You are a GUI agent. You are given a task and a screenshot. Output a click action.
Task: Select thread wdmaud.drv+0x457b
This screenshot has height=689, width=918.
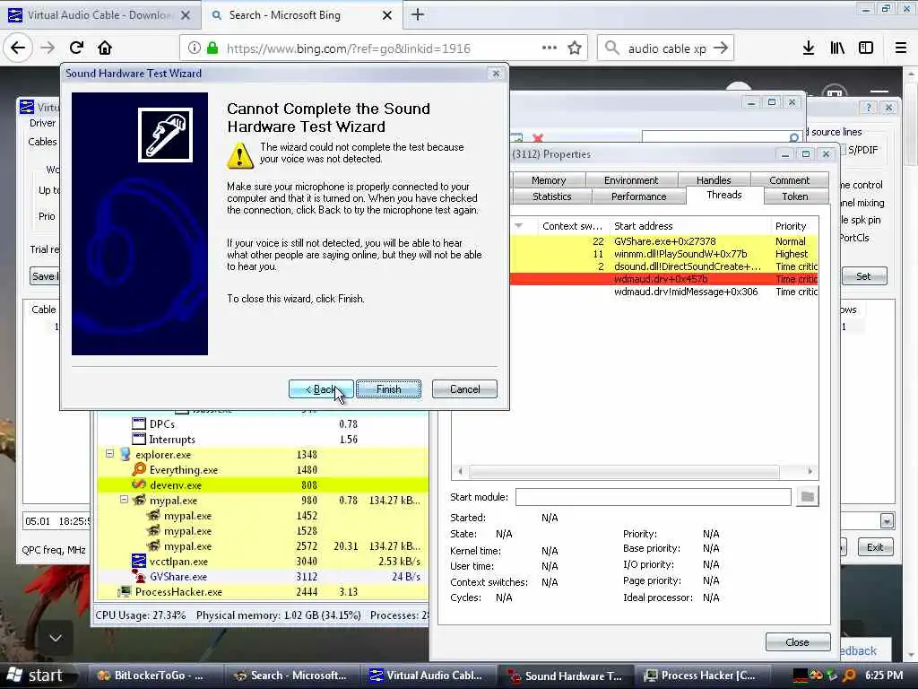click(664, 280)
